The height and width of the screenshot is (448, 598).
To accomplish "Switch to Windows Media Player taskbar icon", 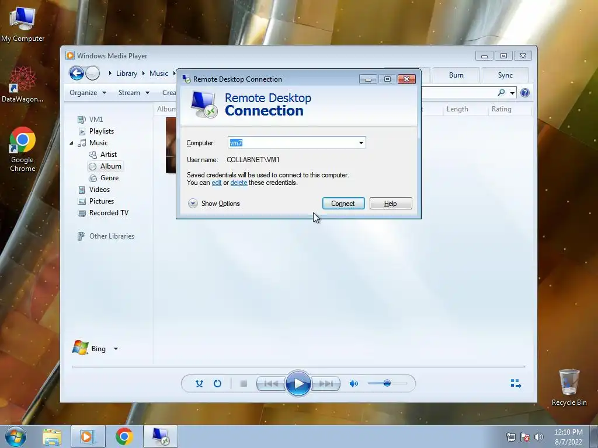I will coord(88,437).
